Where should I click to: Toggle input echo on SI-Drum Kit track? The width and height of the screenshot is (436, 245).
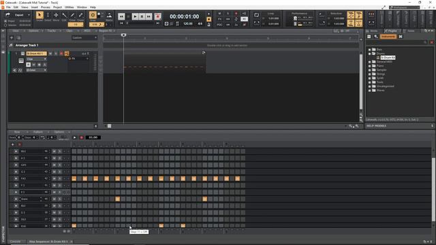(x=67, y=53)
